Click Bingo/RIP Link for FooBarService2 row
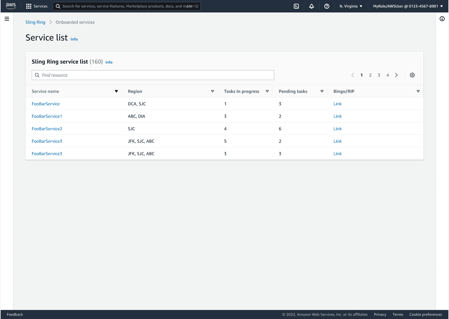This screenshot has width=449, height=319. point(338,129)
